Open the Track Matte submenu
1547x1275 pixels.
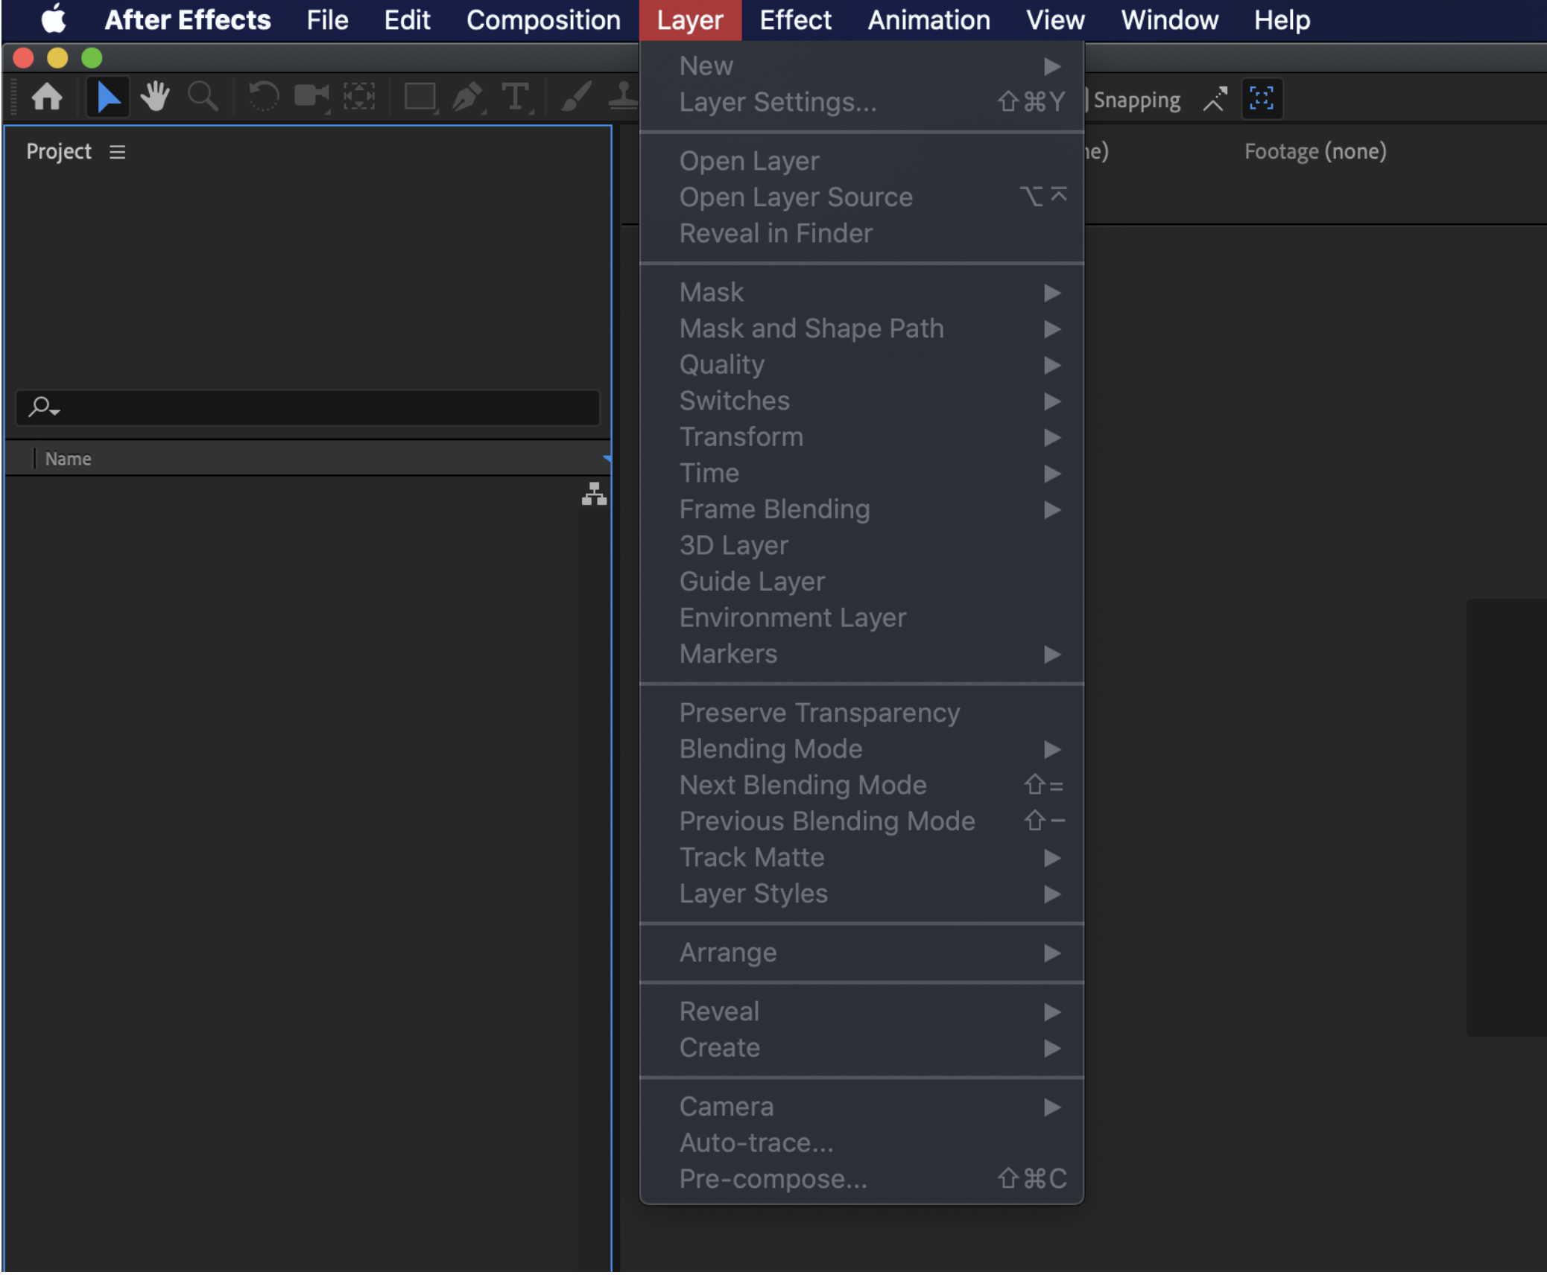click(861, 857)
